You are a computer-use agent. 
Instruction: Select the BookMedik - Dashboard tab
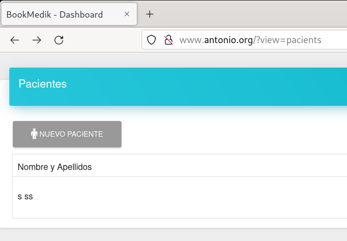(59, 15)
